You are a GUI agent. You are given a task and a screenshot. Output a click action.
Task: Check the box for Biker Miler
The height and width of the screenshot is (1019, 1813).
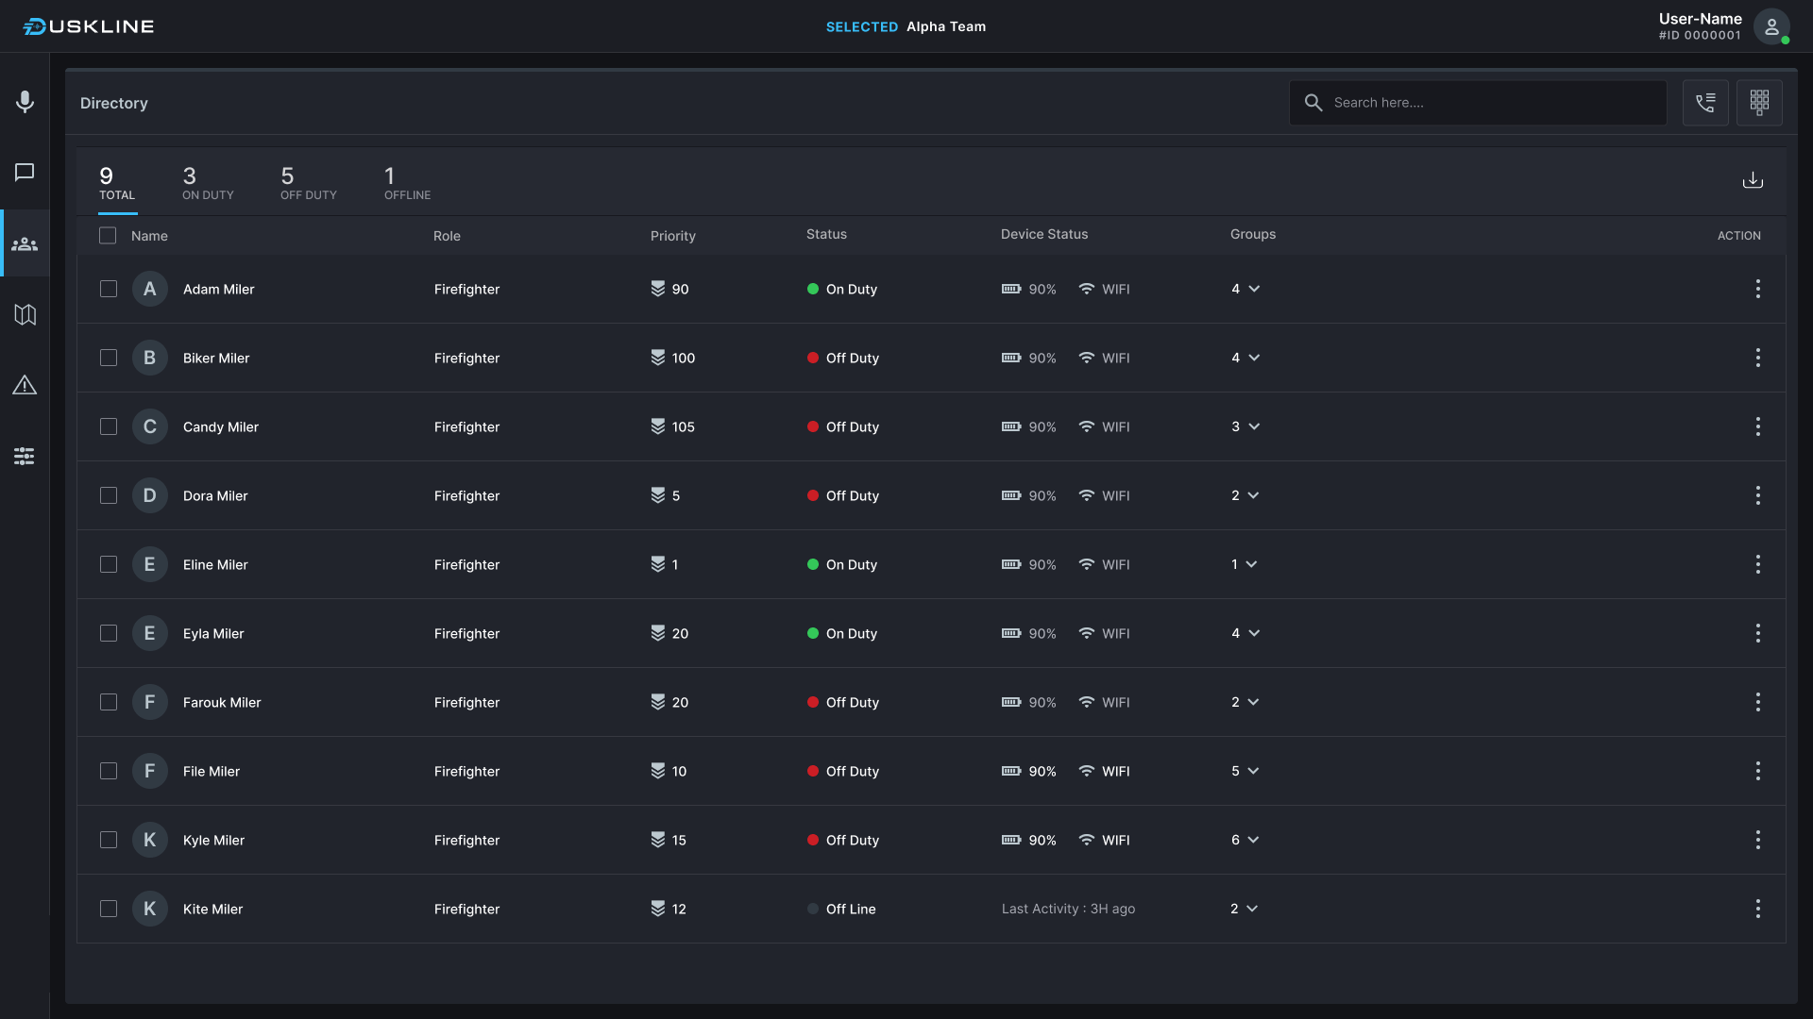[109, 358]
